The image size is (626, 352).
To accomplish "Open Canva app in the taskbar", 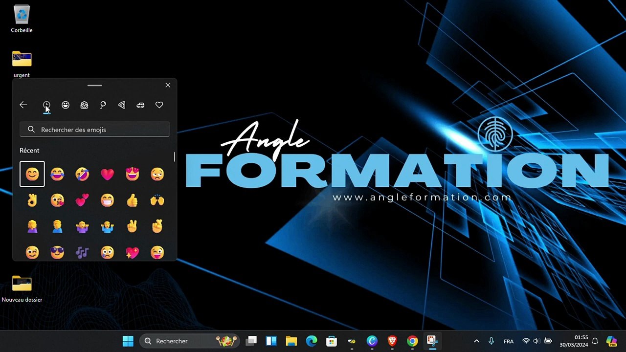I will 372,341.
